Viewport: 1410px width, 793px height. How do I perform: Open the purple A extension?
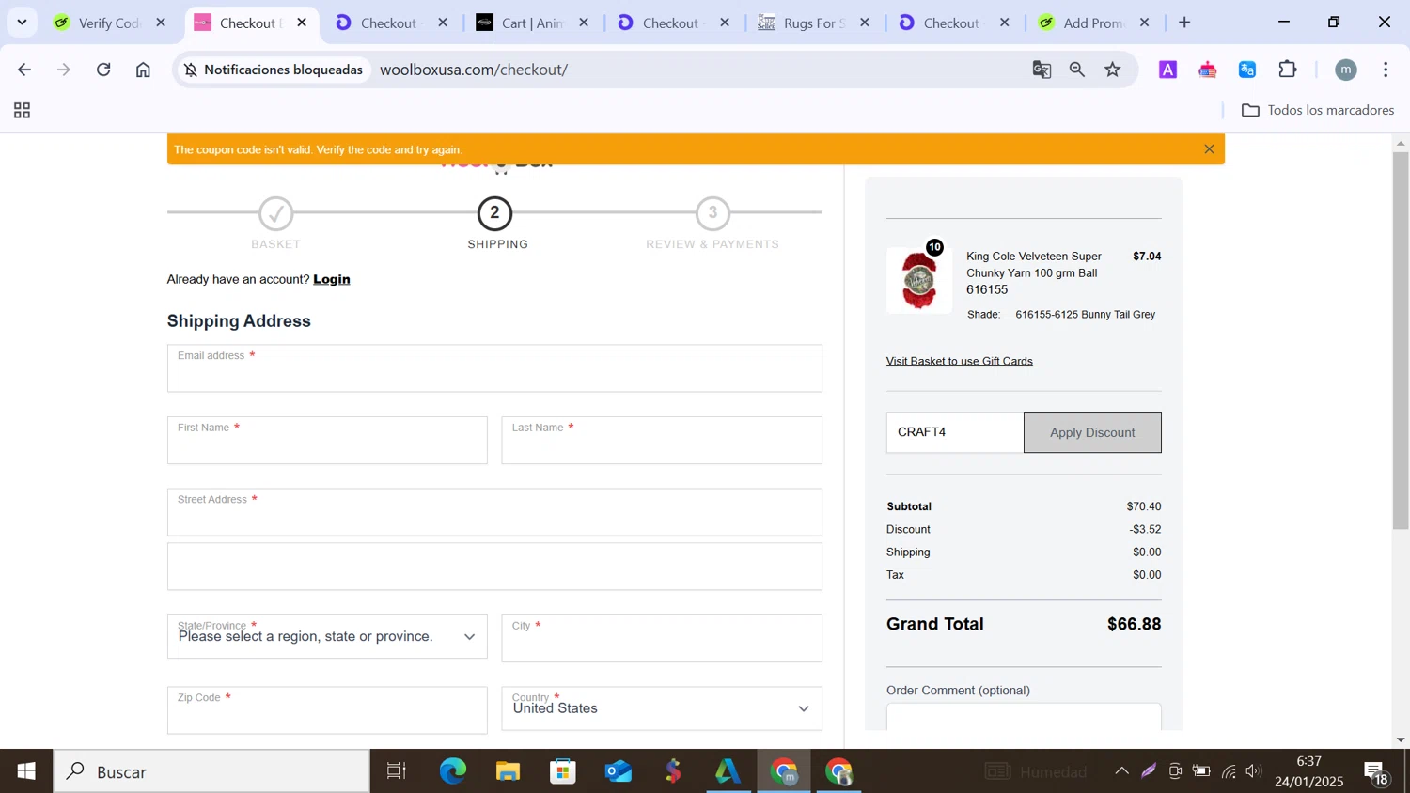tap(1167, 70)
